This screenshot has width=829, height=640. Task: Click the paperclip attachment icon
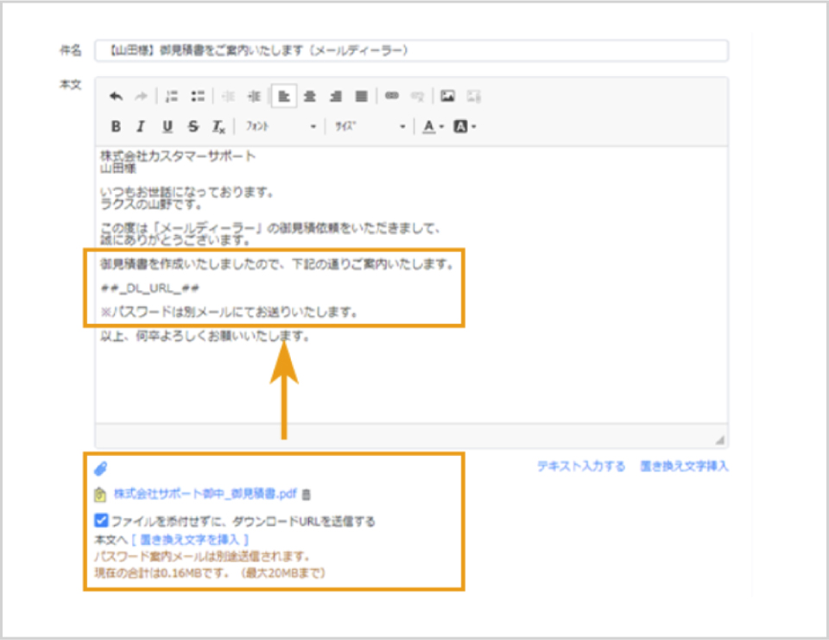click(103, 466)
